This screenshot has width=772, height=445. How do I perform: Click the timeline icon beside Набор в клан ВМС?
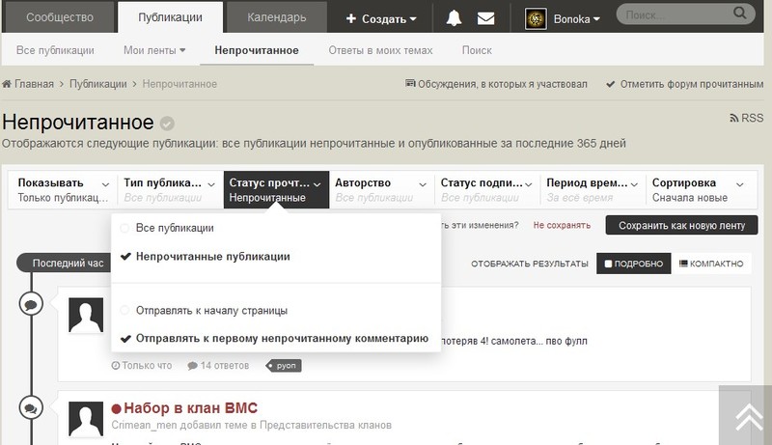[31, 408]
